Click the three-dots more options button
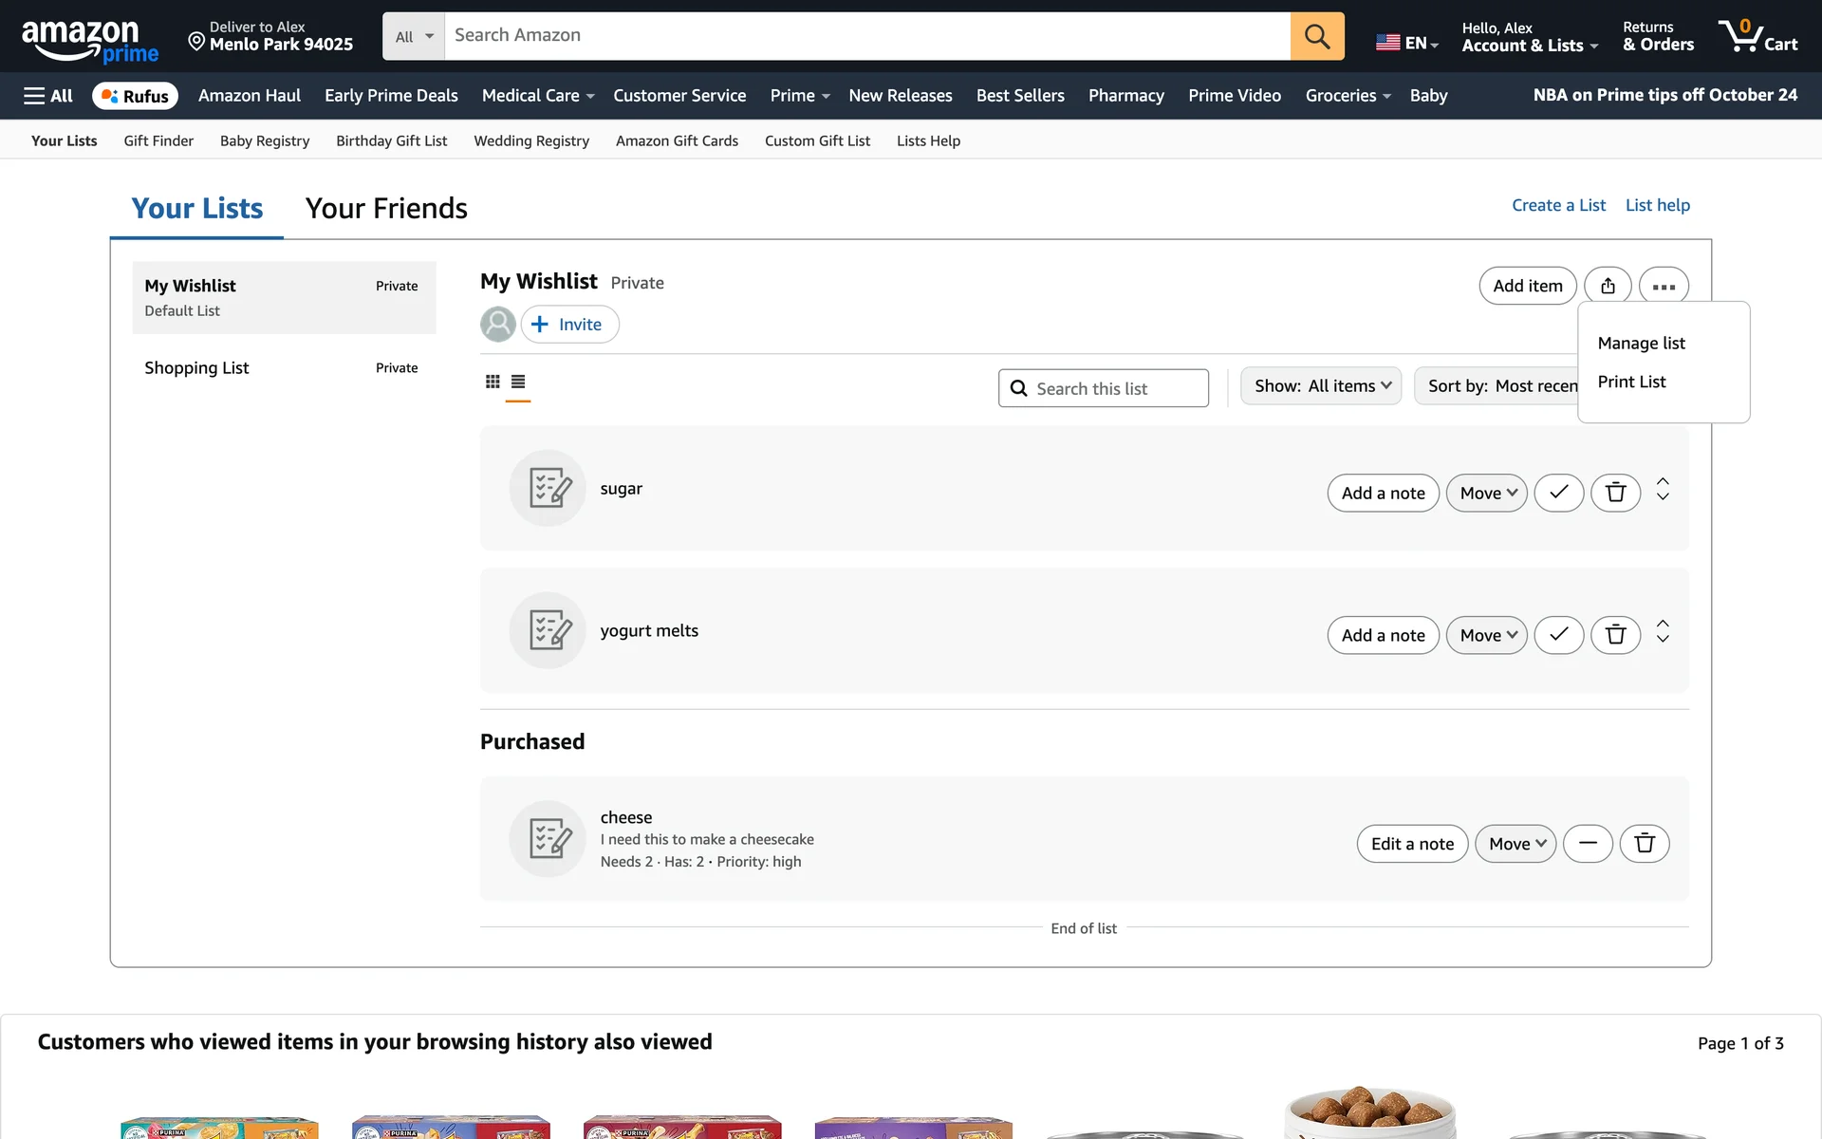This screenshot has height=1139, width=1822. [1663, 286]
